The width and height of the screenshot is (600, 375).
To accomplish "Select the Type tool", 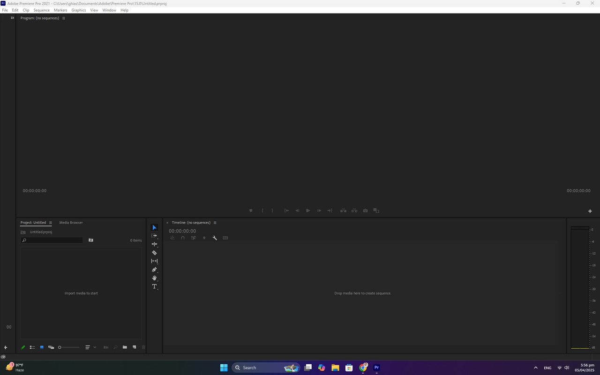I will tap(154, 286).
